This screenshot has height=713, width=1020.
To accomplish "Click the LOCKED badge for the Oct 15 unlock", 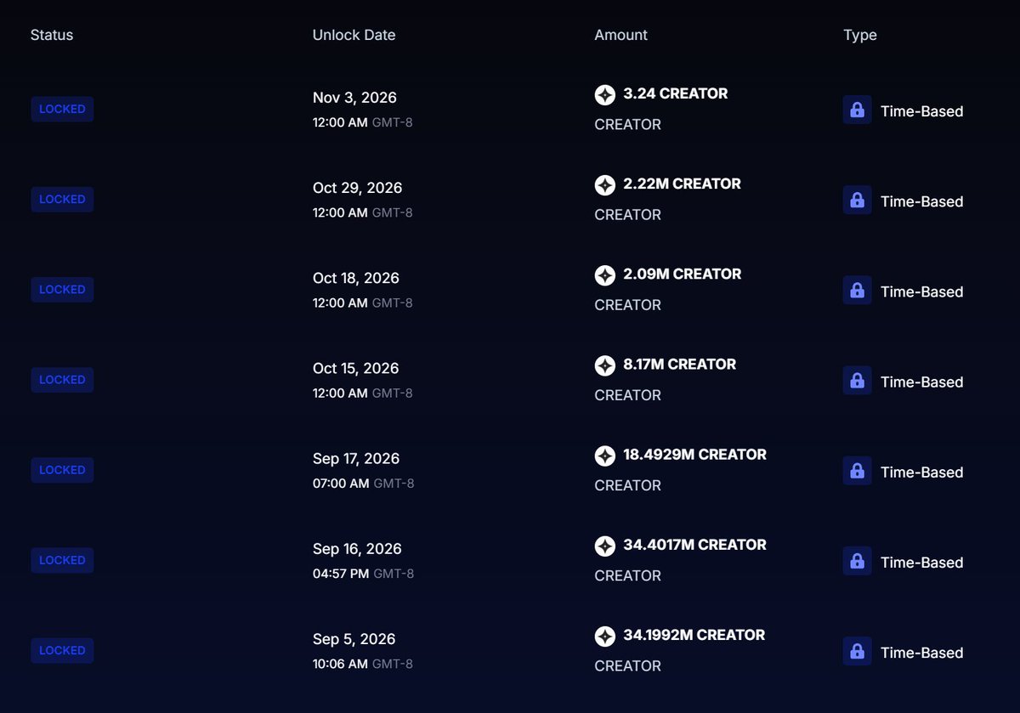I will [62, 380].
